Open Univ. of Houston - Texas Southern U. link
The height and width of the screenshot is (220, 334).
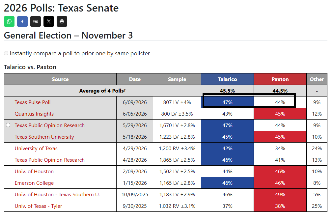(57, 195)
